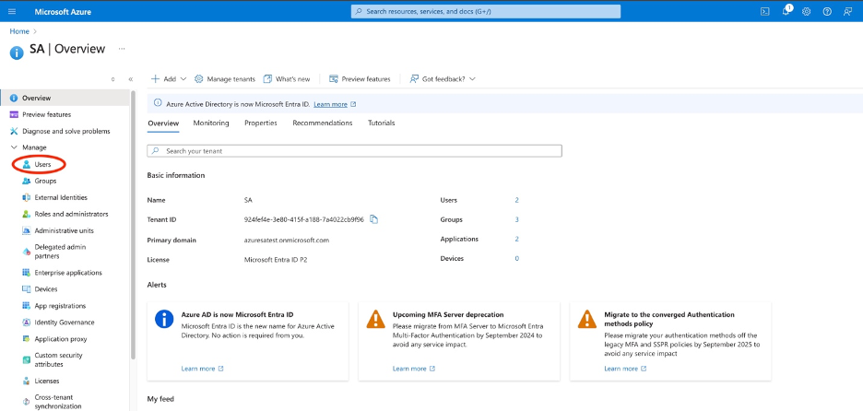Switch to the Recommendations tab
Screen dimensions: 863x411
click(x=323, y=123)
